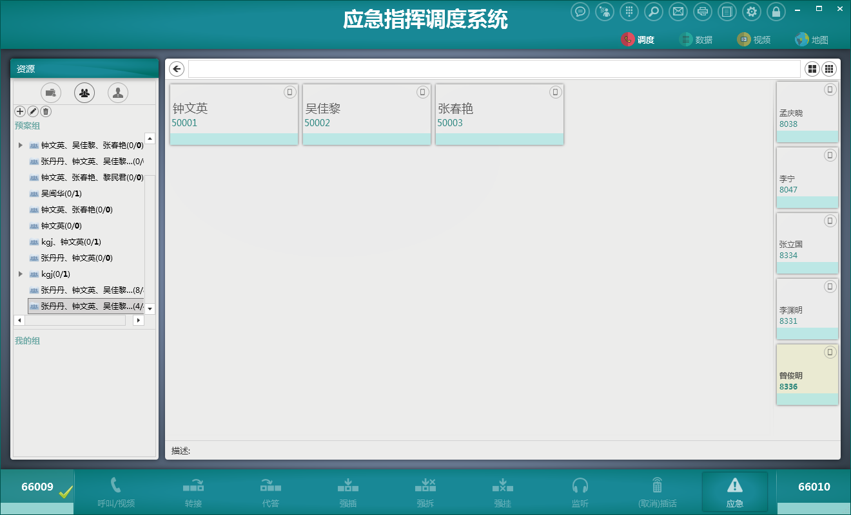This screenshot has width=851, height=515.
Task: Open the mail envelope icon
Action: click(678, 12)
